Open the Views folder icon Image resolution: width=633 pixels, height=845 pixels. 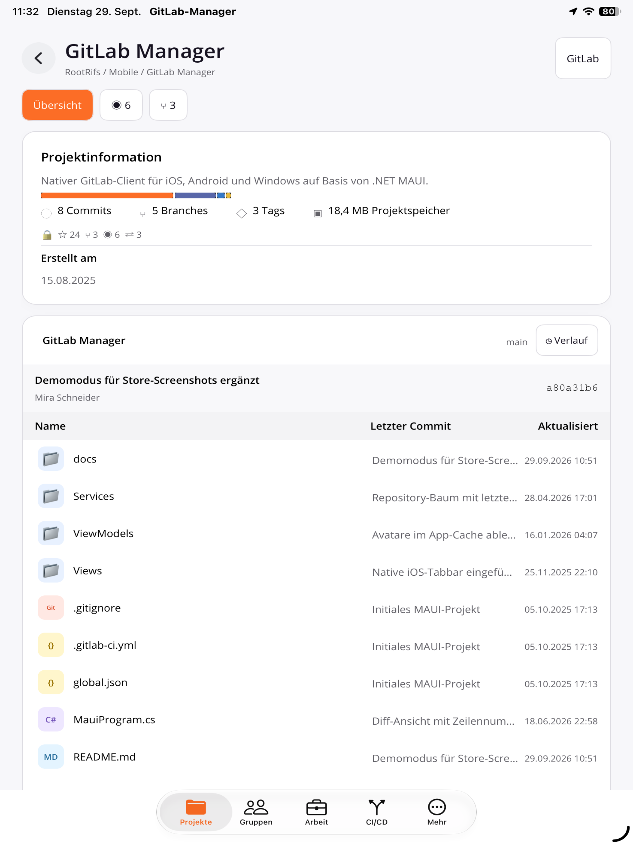click(51, 571)
